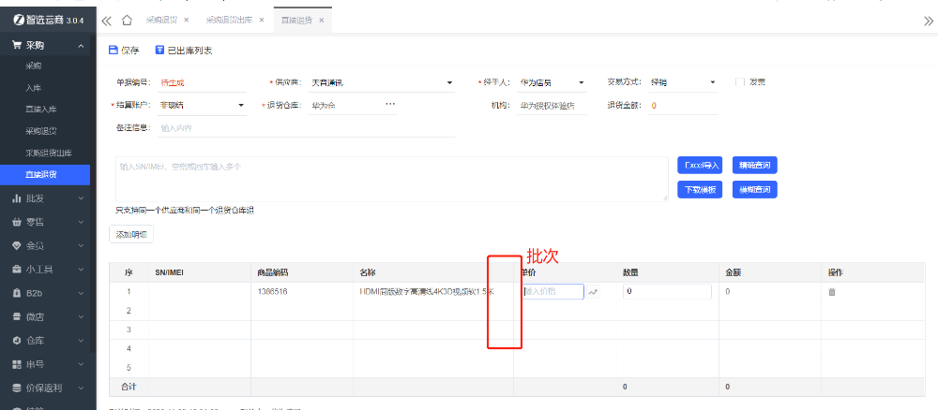Open the 经手人 dropdown
This screenshot has height=410, width=938.
click(582, 82)
